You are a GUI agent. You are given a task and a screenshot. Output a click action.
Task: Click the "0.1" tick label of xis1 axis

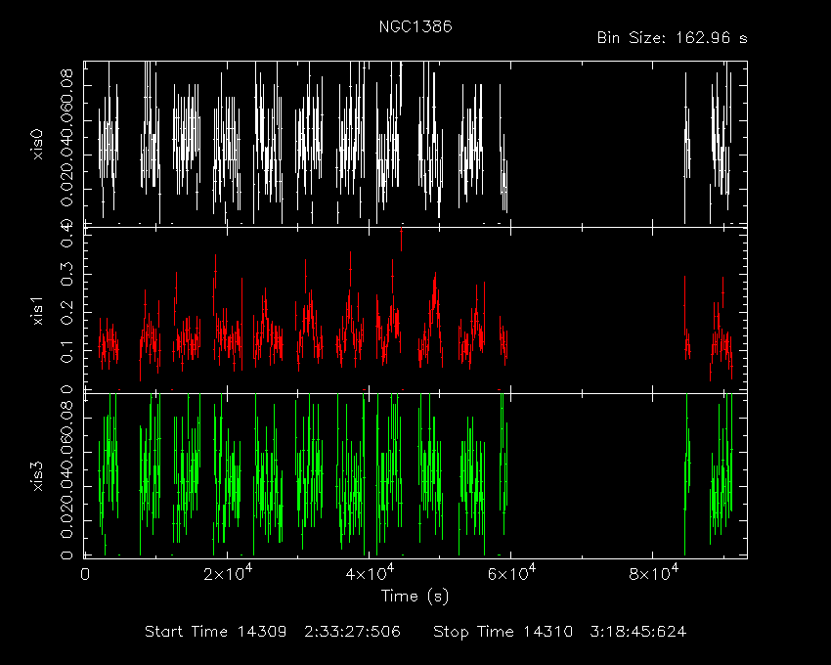point(67,352)
